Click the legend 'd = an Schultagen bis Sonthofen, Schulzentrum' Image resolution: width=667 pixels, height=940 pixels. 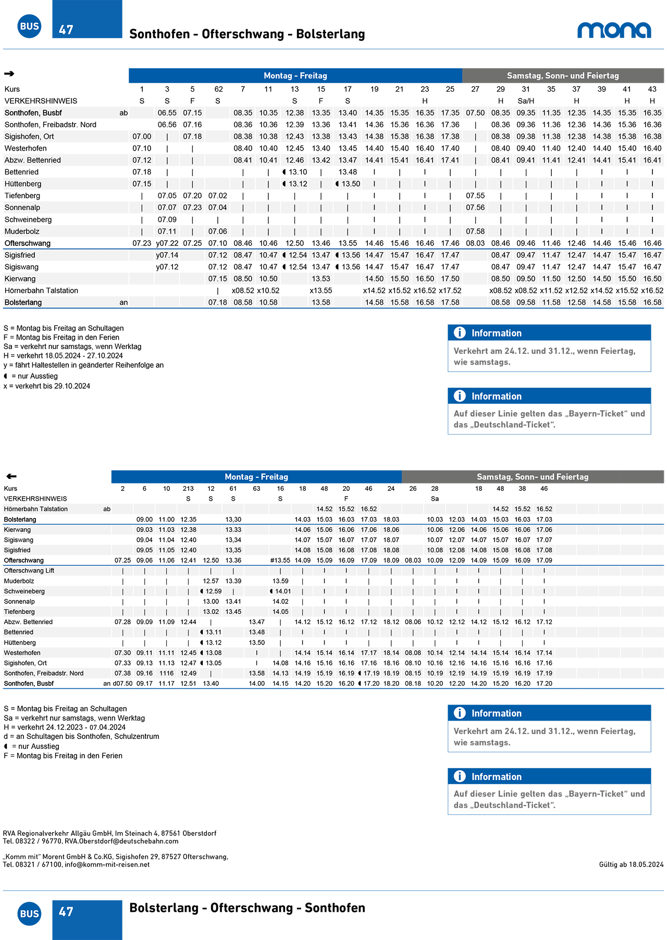point(81,737)
